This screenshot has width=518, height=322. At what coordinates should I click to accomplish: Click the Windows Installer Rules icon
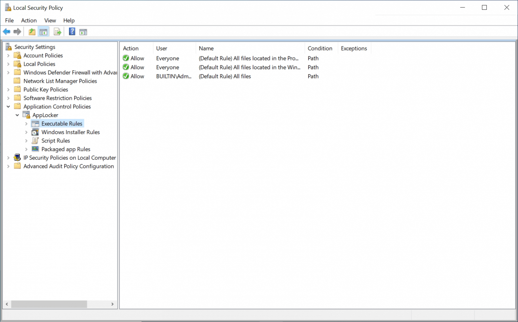35,132
